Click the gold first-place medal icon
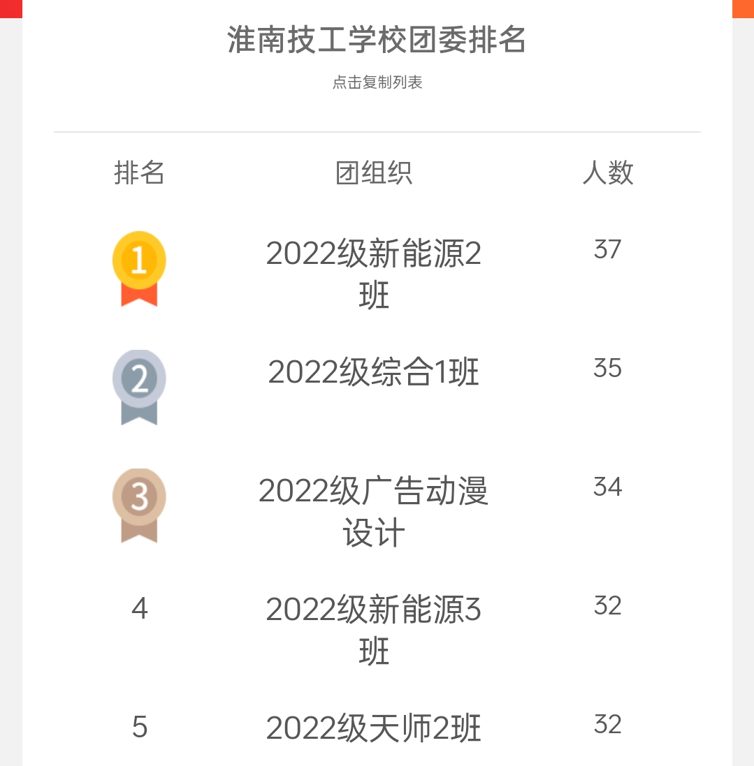The image size is (754, 766). 139,269
